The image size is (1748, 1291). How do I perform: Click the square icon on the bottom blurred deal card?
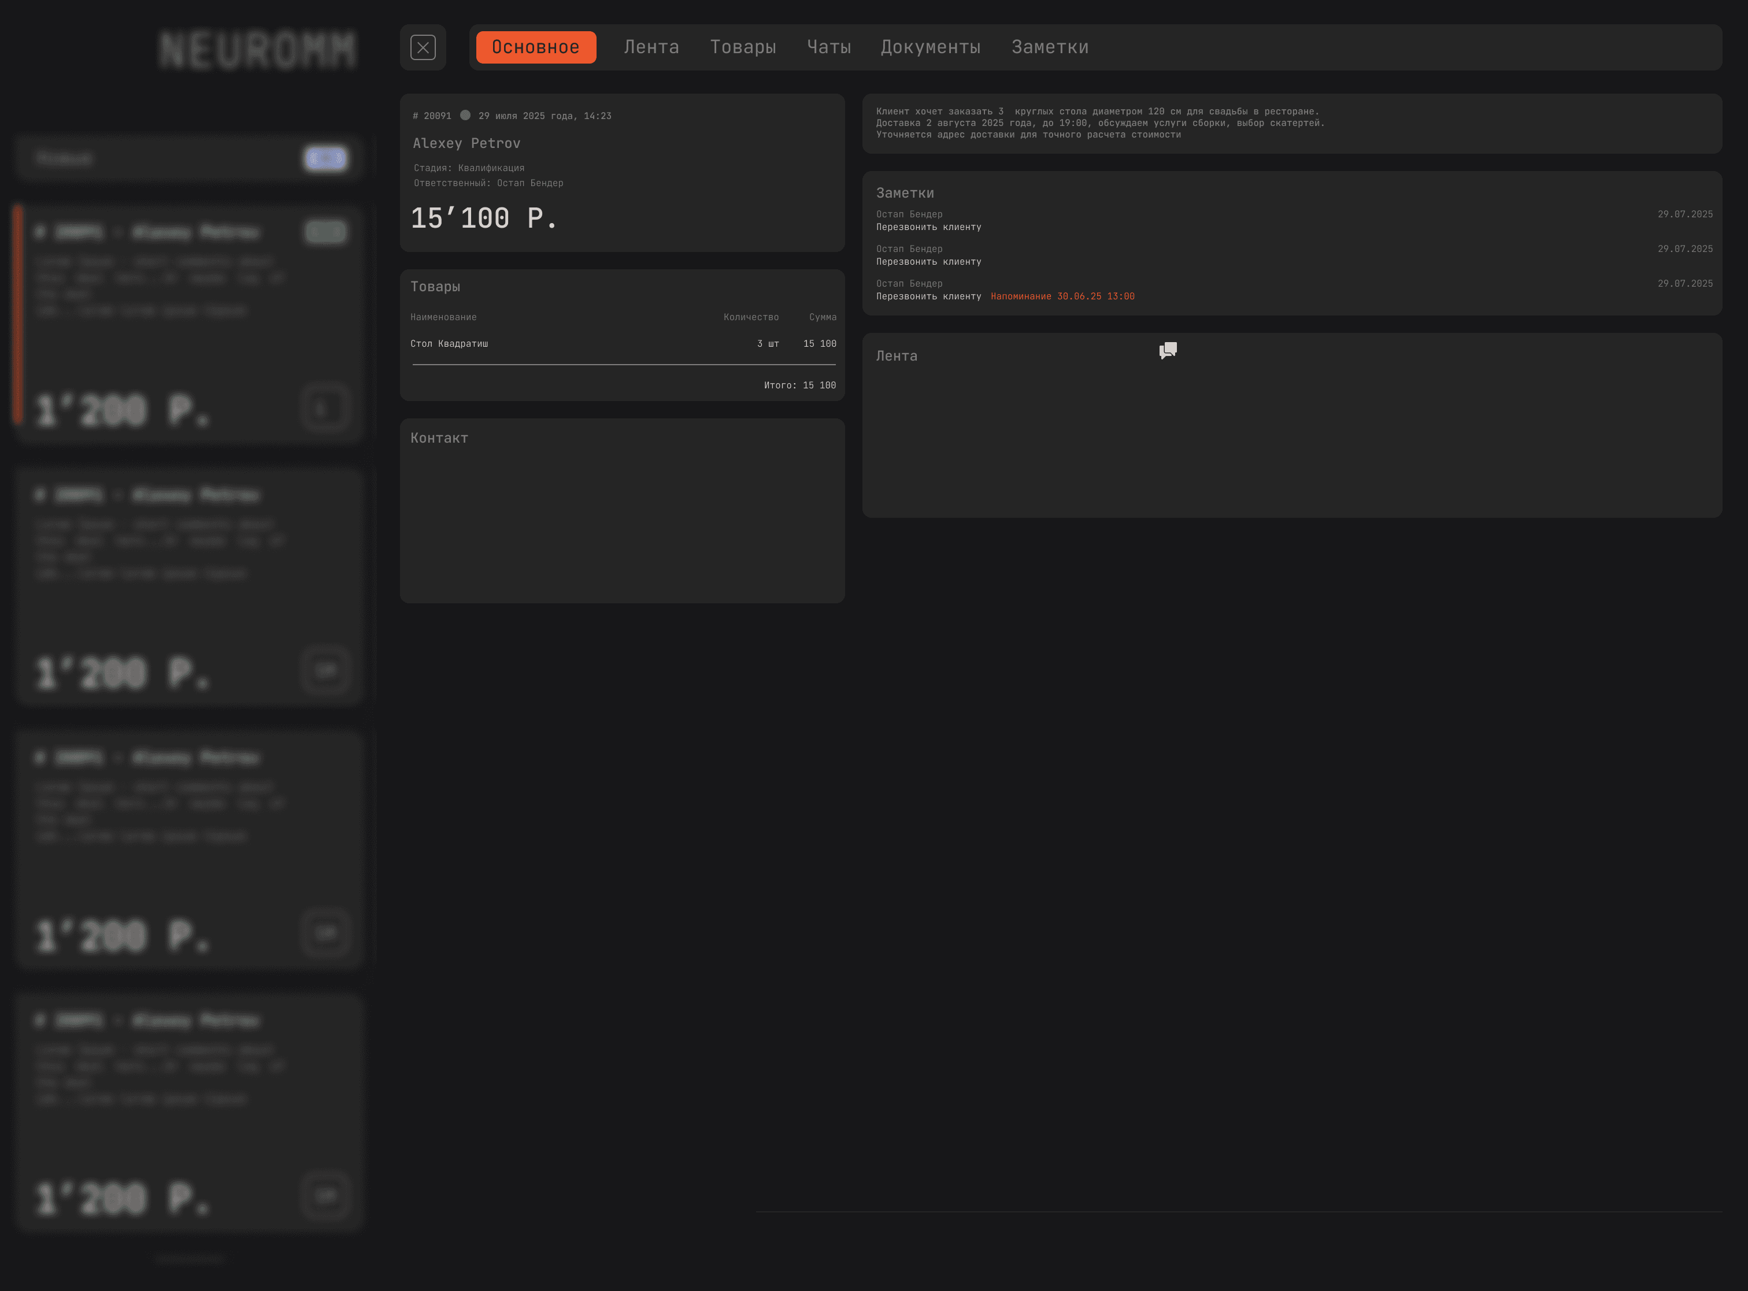(x=325, y=1196)
